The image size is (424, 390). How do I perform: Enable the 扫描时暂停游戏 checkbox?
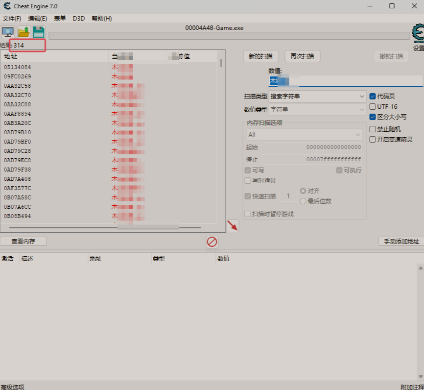[x=248, y=214]
